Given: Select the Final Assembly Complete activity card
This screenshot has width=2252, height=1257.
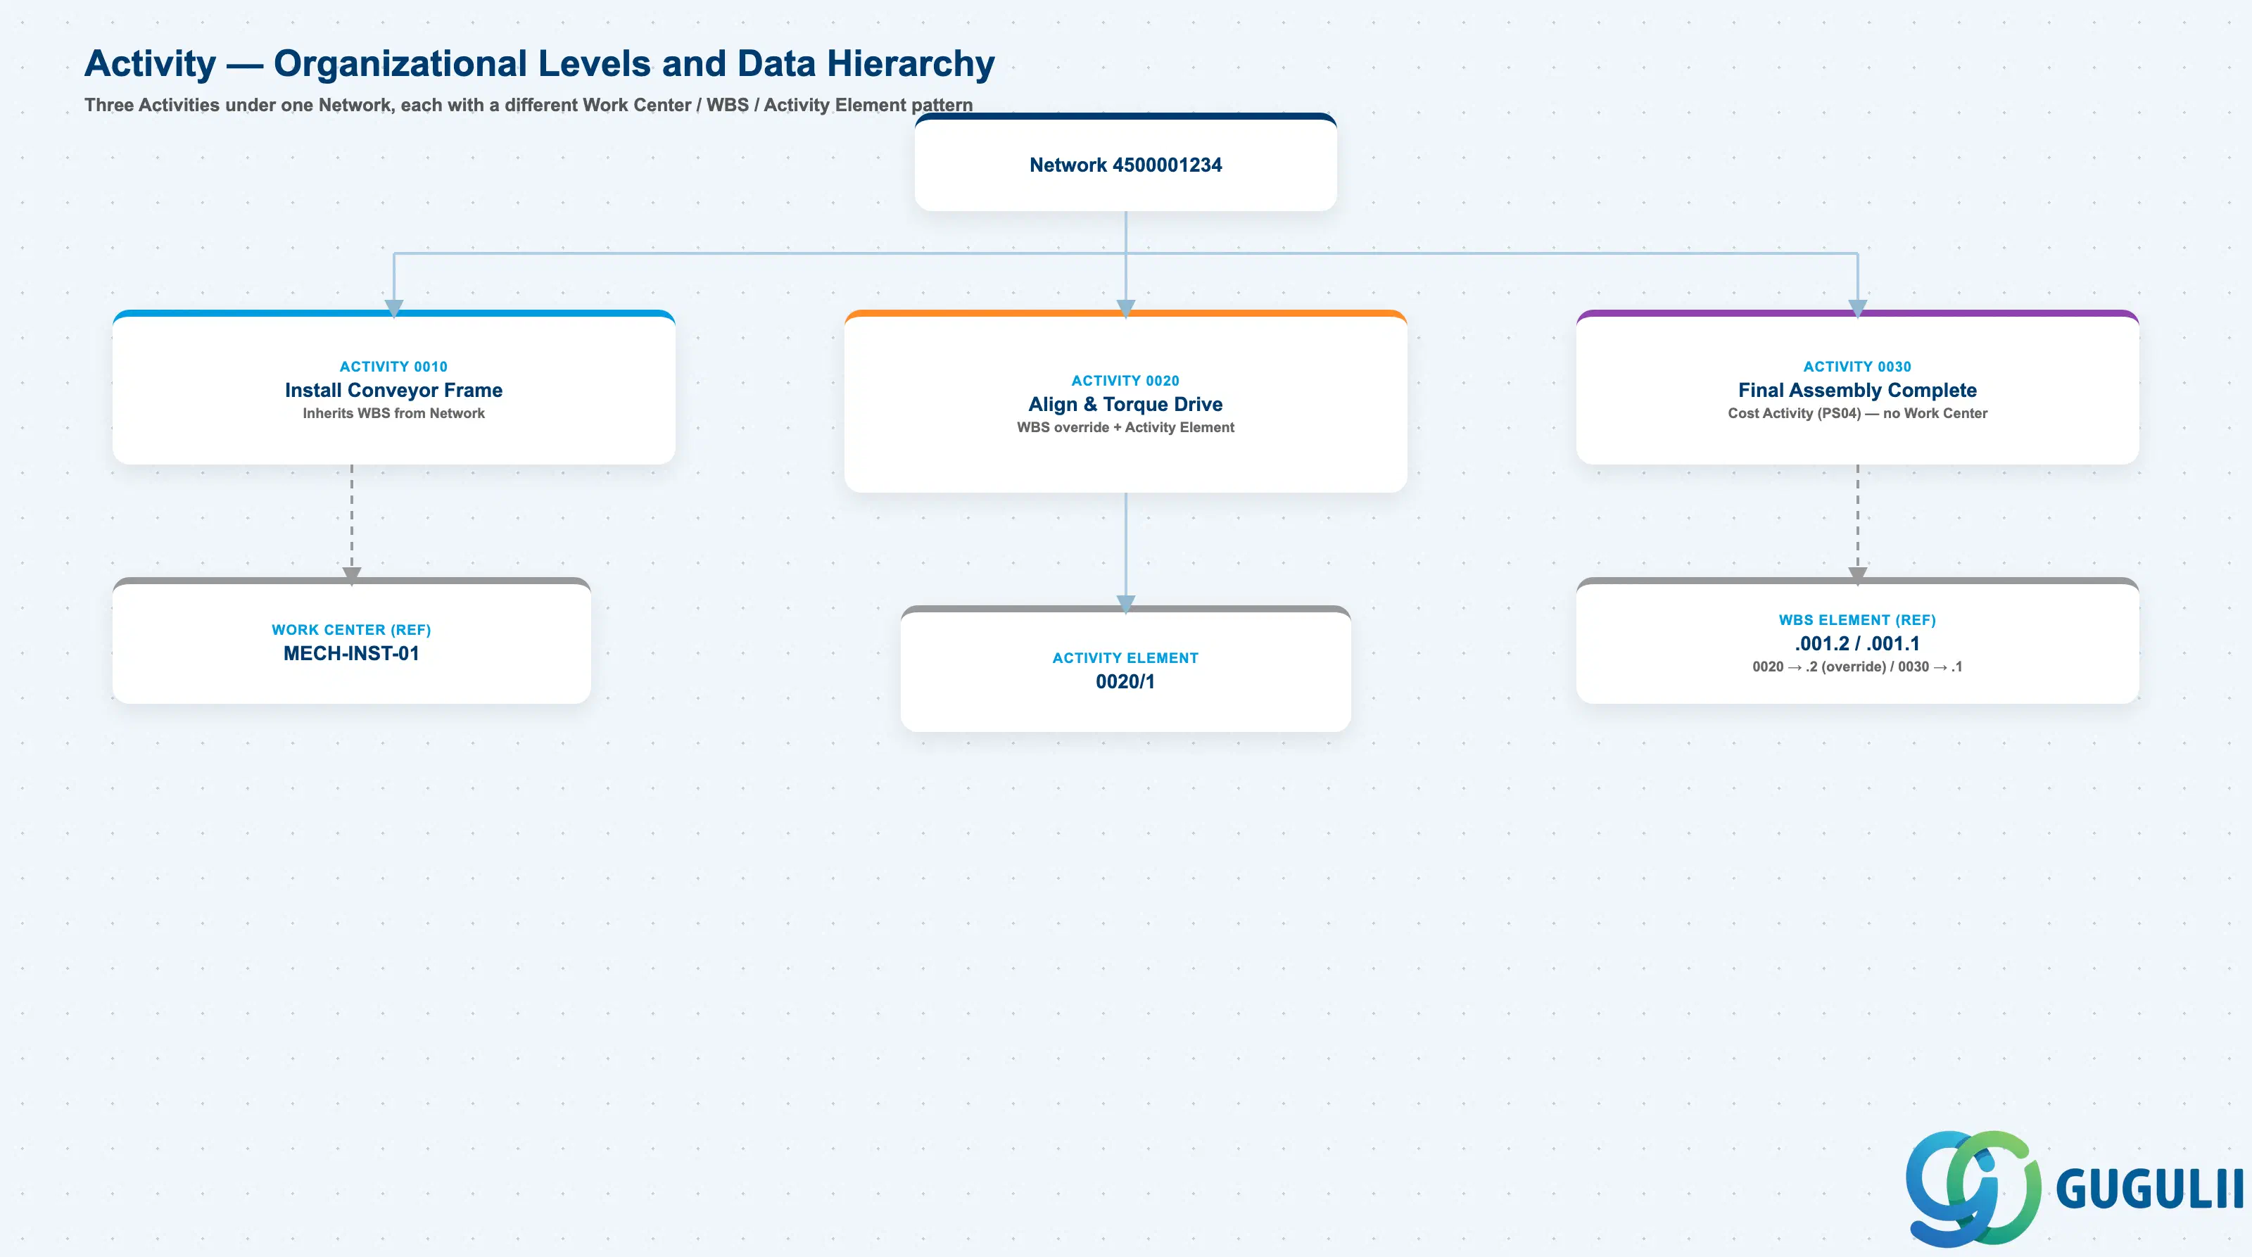Looking at the screenshot, I should coord(1857,387).
